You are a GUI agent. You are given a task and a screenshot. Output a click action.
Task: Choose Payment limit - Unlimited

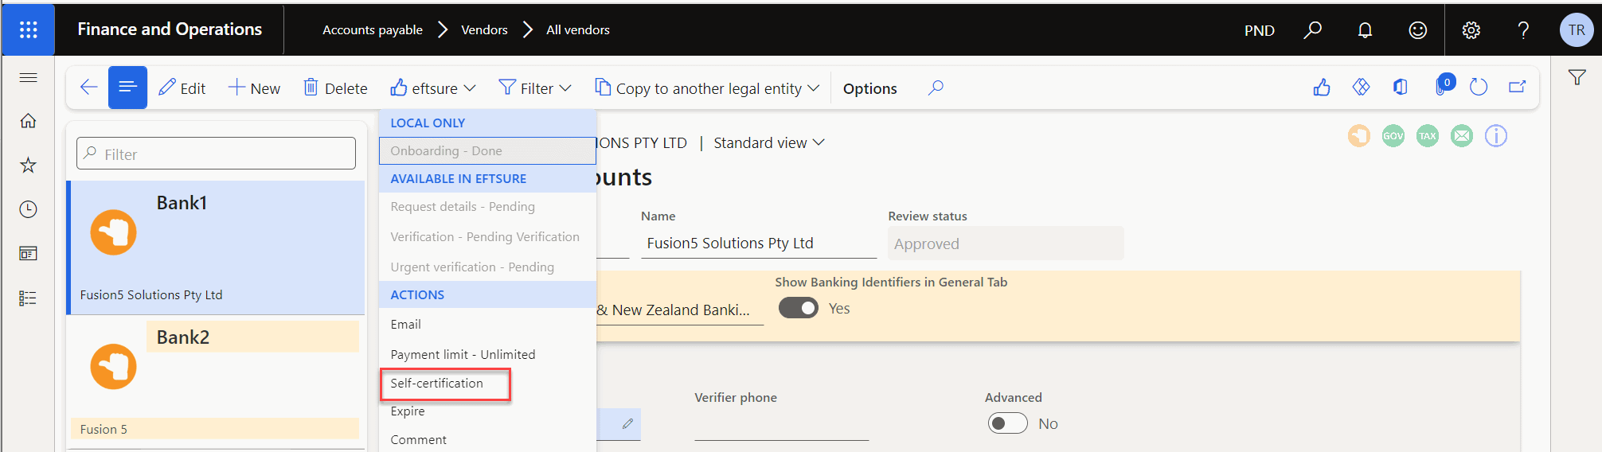click(x=487, y=354)
